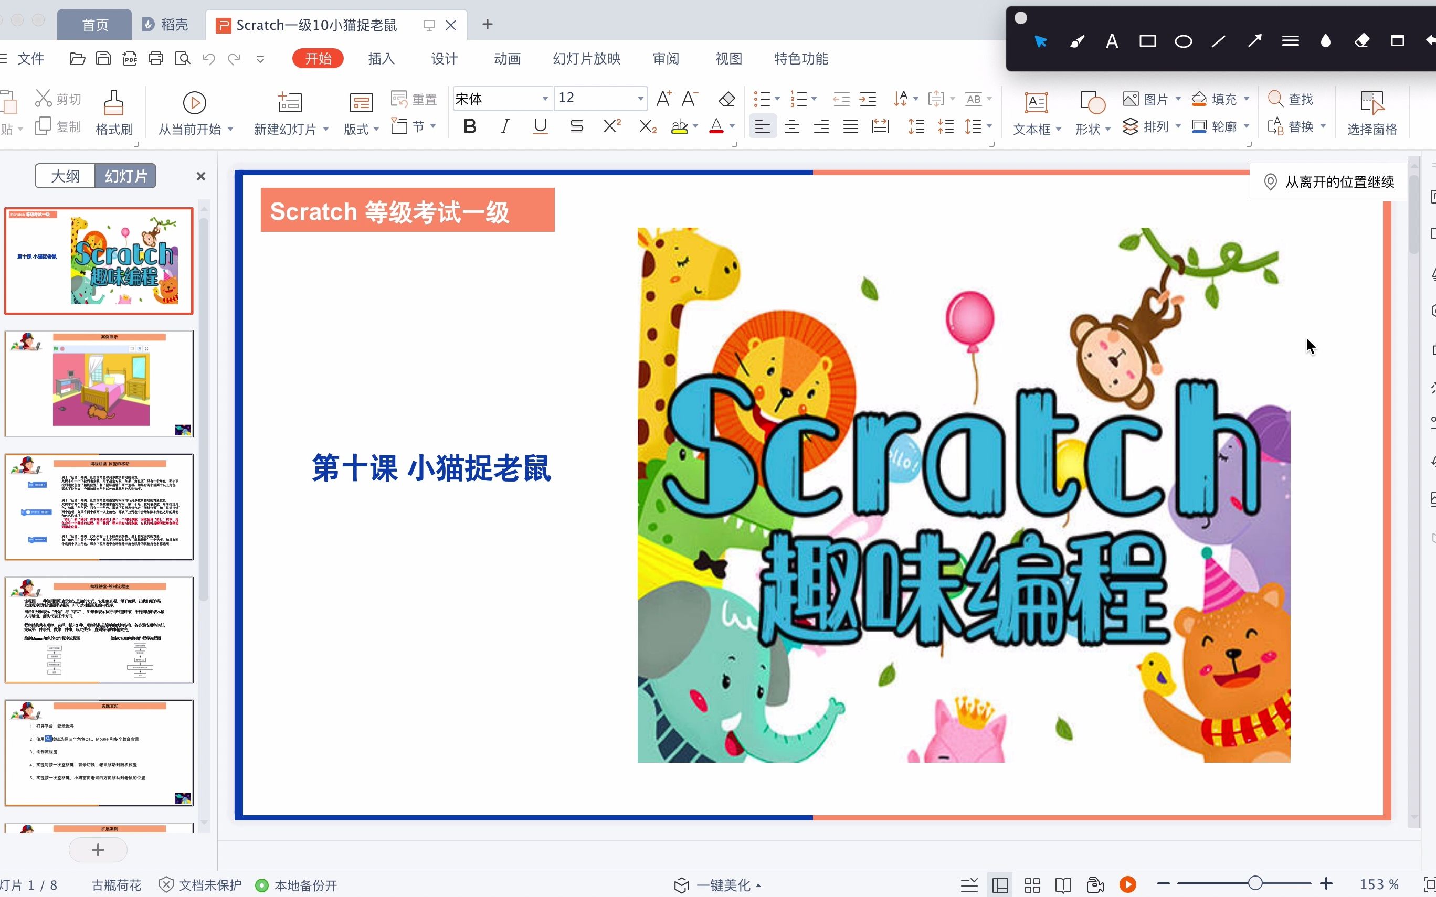Select slide 5 thumbnail 实践真知
Screen dimensions: 1436x897
(x=99, y=752)
